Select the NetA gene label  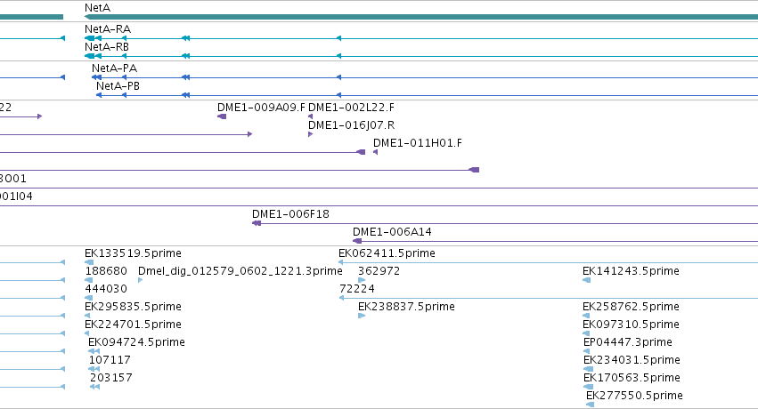(x=97, y=8)
